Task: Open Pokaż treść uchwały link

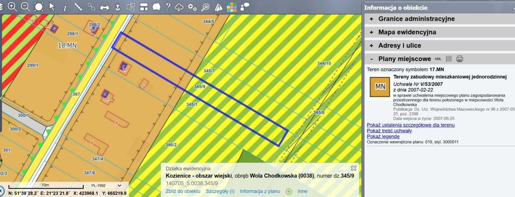Action: point(389,131)
